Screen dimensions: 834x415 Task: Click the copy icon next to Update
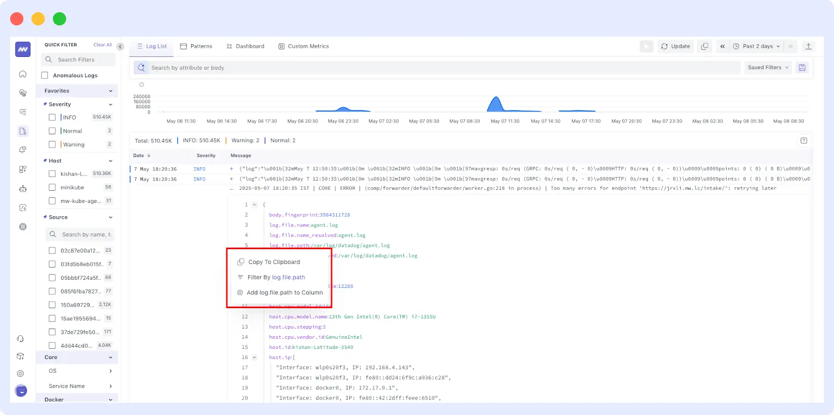pyautogui.click(x=704, y=46)
